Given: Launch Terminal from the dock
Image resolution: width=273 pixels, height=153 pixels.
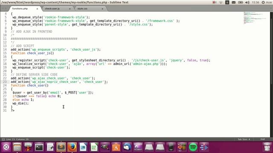Looking at the screenshot, I should point(39,147).
